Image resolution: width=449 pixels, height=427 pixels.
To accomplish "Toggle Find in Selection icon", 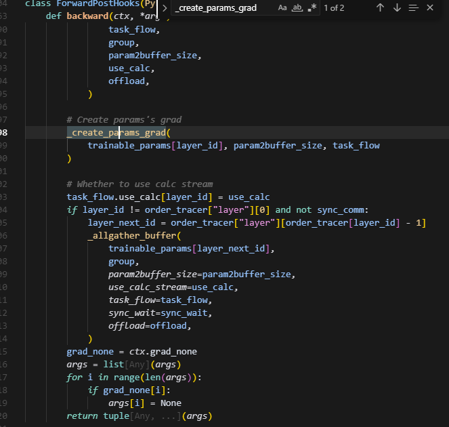I will [414, 8].
